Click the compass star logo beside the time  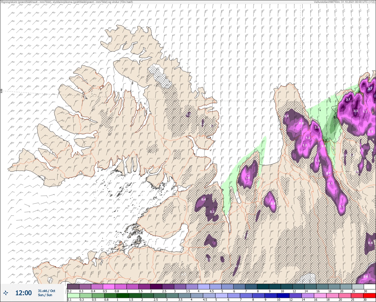pos(6,293)
